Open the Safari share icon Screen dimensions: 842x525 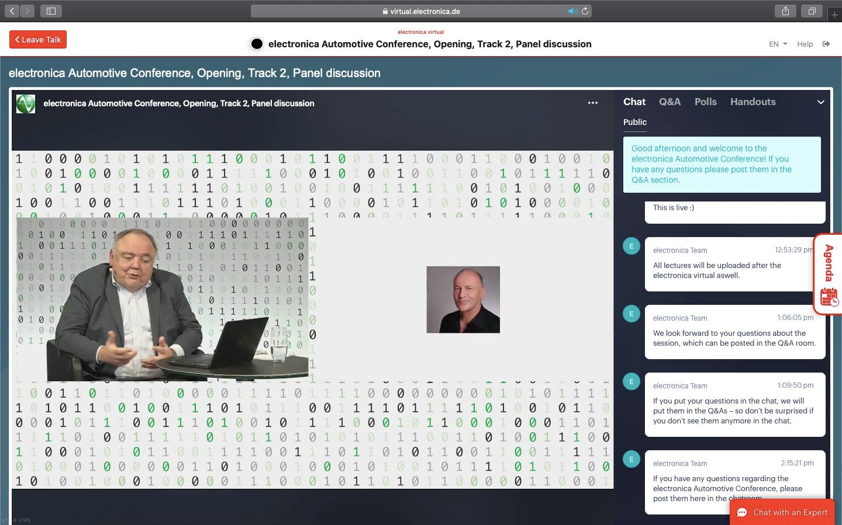coord(785,11)
